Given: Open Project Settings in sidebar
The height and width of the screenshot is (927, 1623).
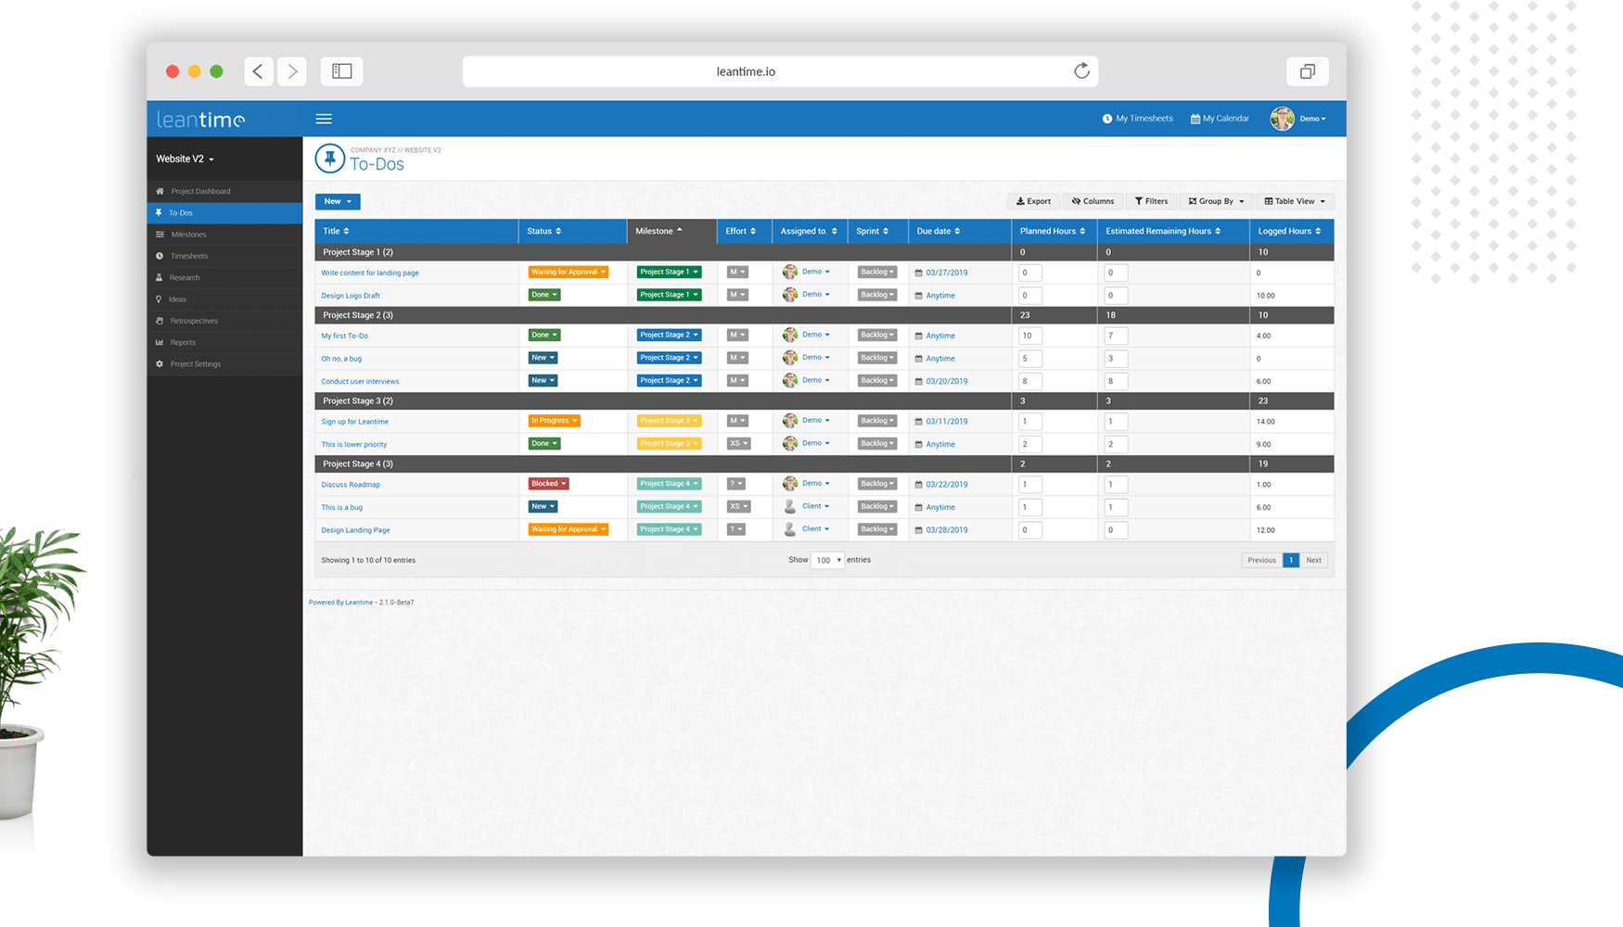Looking at the screenshot, I should (224, 364).
